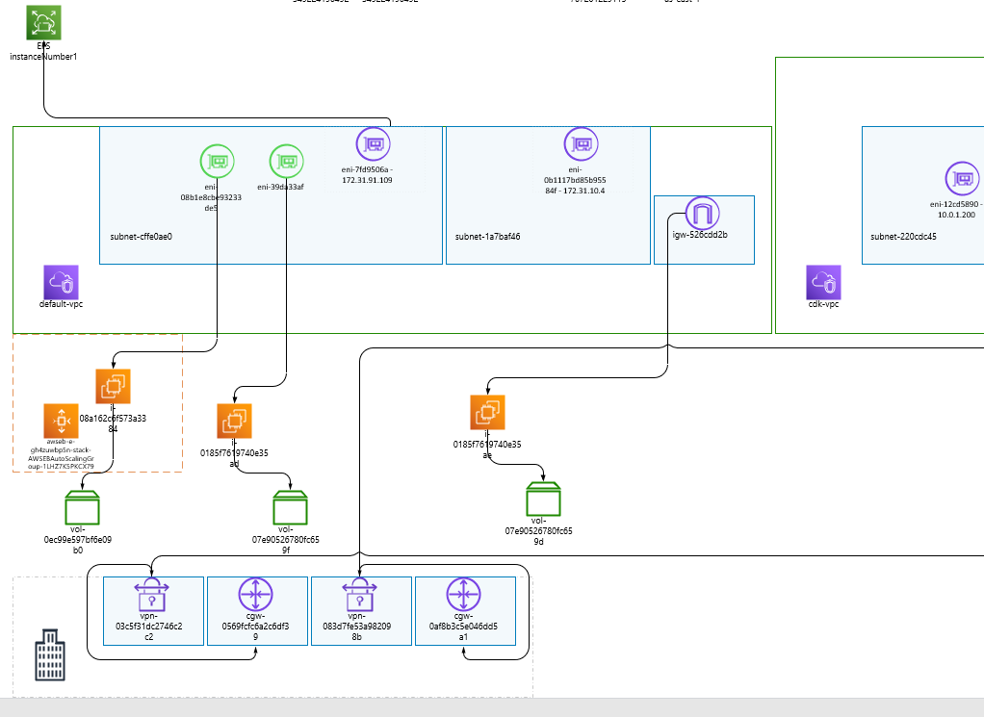Screen dimensions: 984x717
Task: Click EC2 instance i-08a162c6f573a33 icon
Action: [113, 386]
